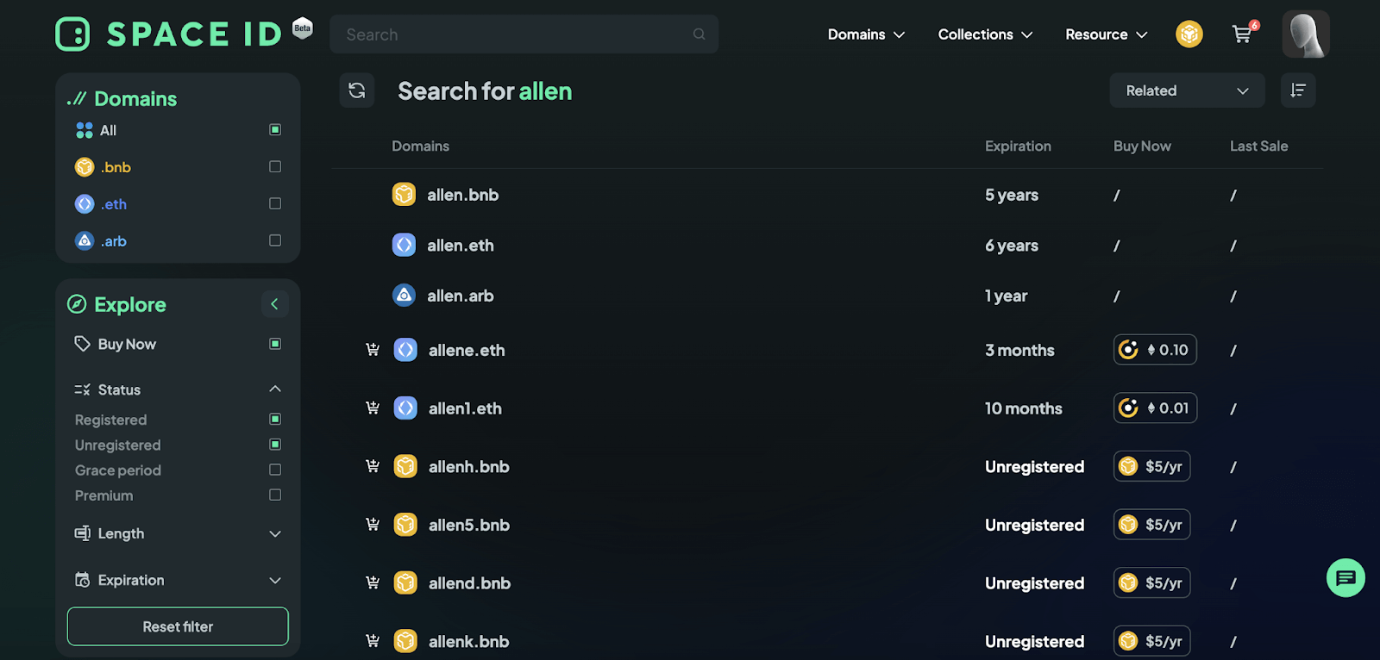The width and height of the screenshot is (1380, 660).
Task: Click the Last Sale column header
Action: click(1258, 146)
